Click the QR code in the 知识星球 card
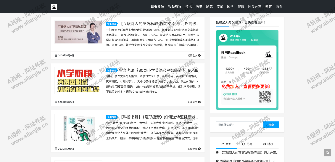Viewport: 335px width, 162px height. coord(265,97)
